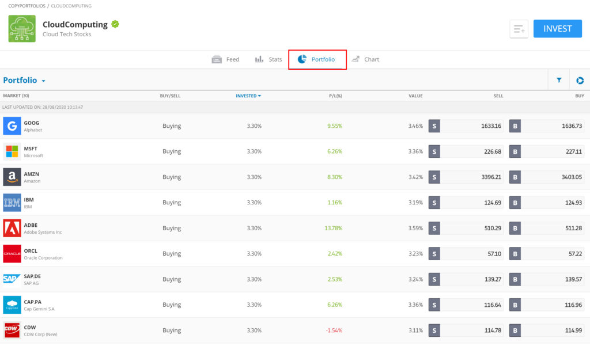Click the B buy icon for CAP.PA
The width and height of the screenshot is (590, 346).
[515, 305]
